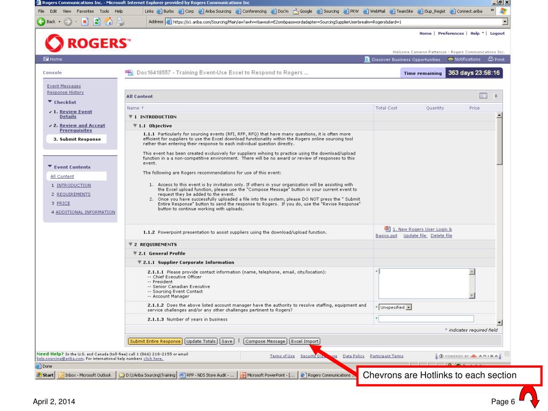Collapse 2.1.1 Supplier Corporate Information
The width and height of the screenshot is (548, 411).
tap(140, 262)
